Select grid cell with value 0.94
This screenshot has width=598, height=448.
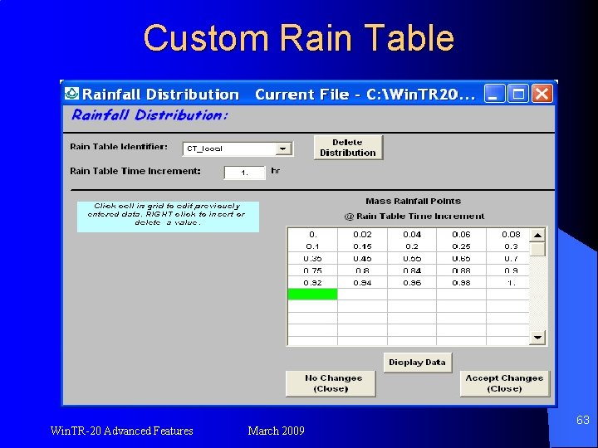(362, 283)
